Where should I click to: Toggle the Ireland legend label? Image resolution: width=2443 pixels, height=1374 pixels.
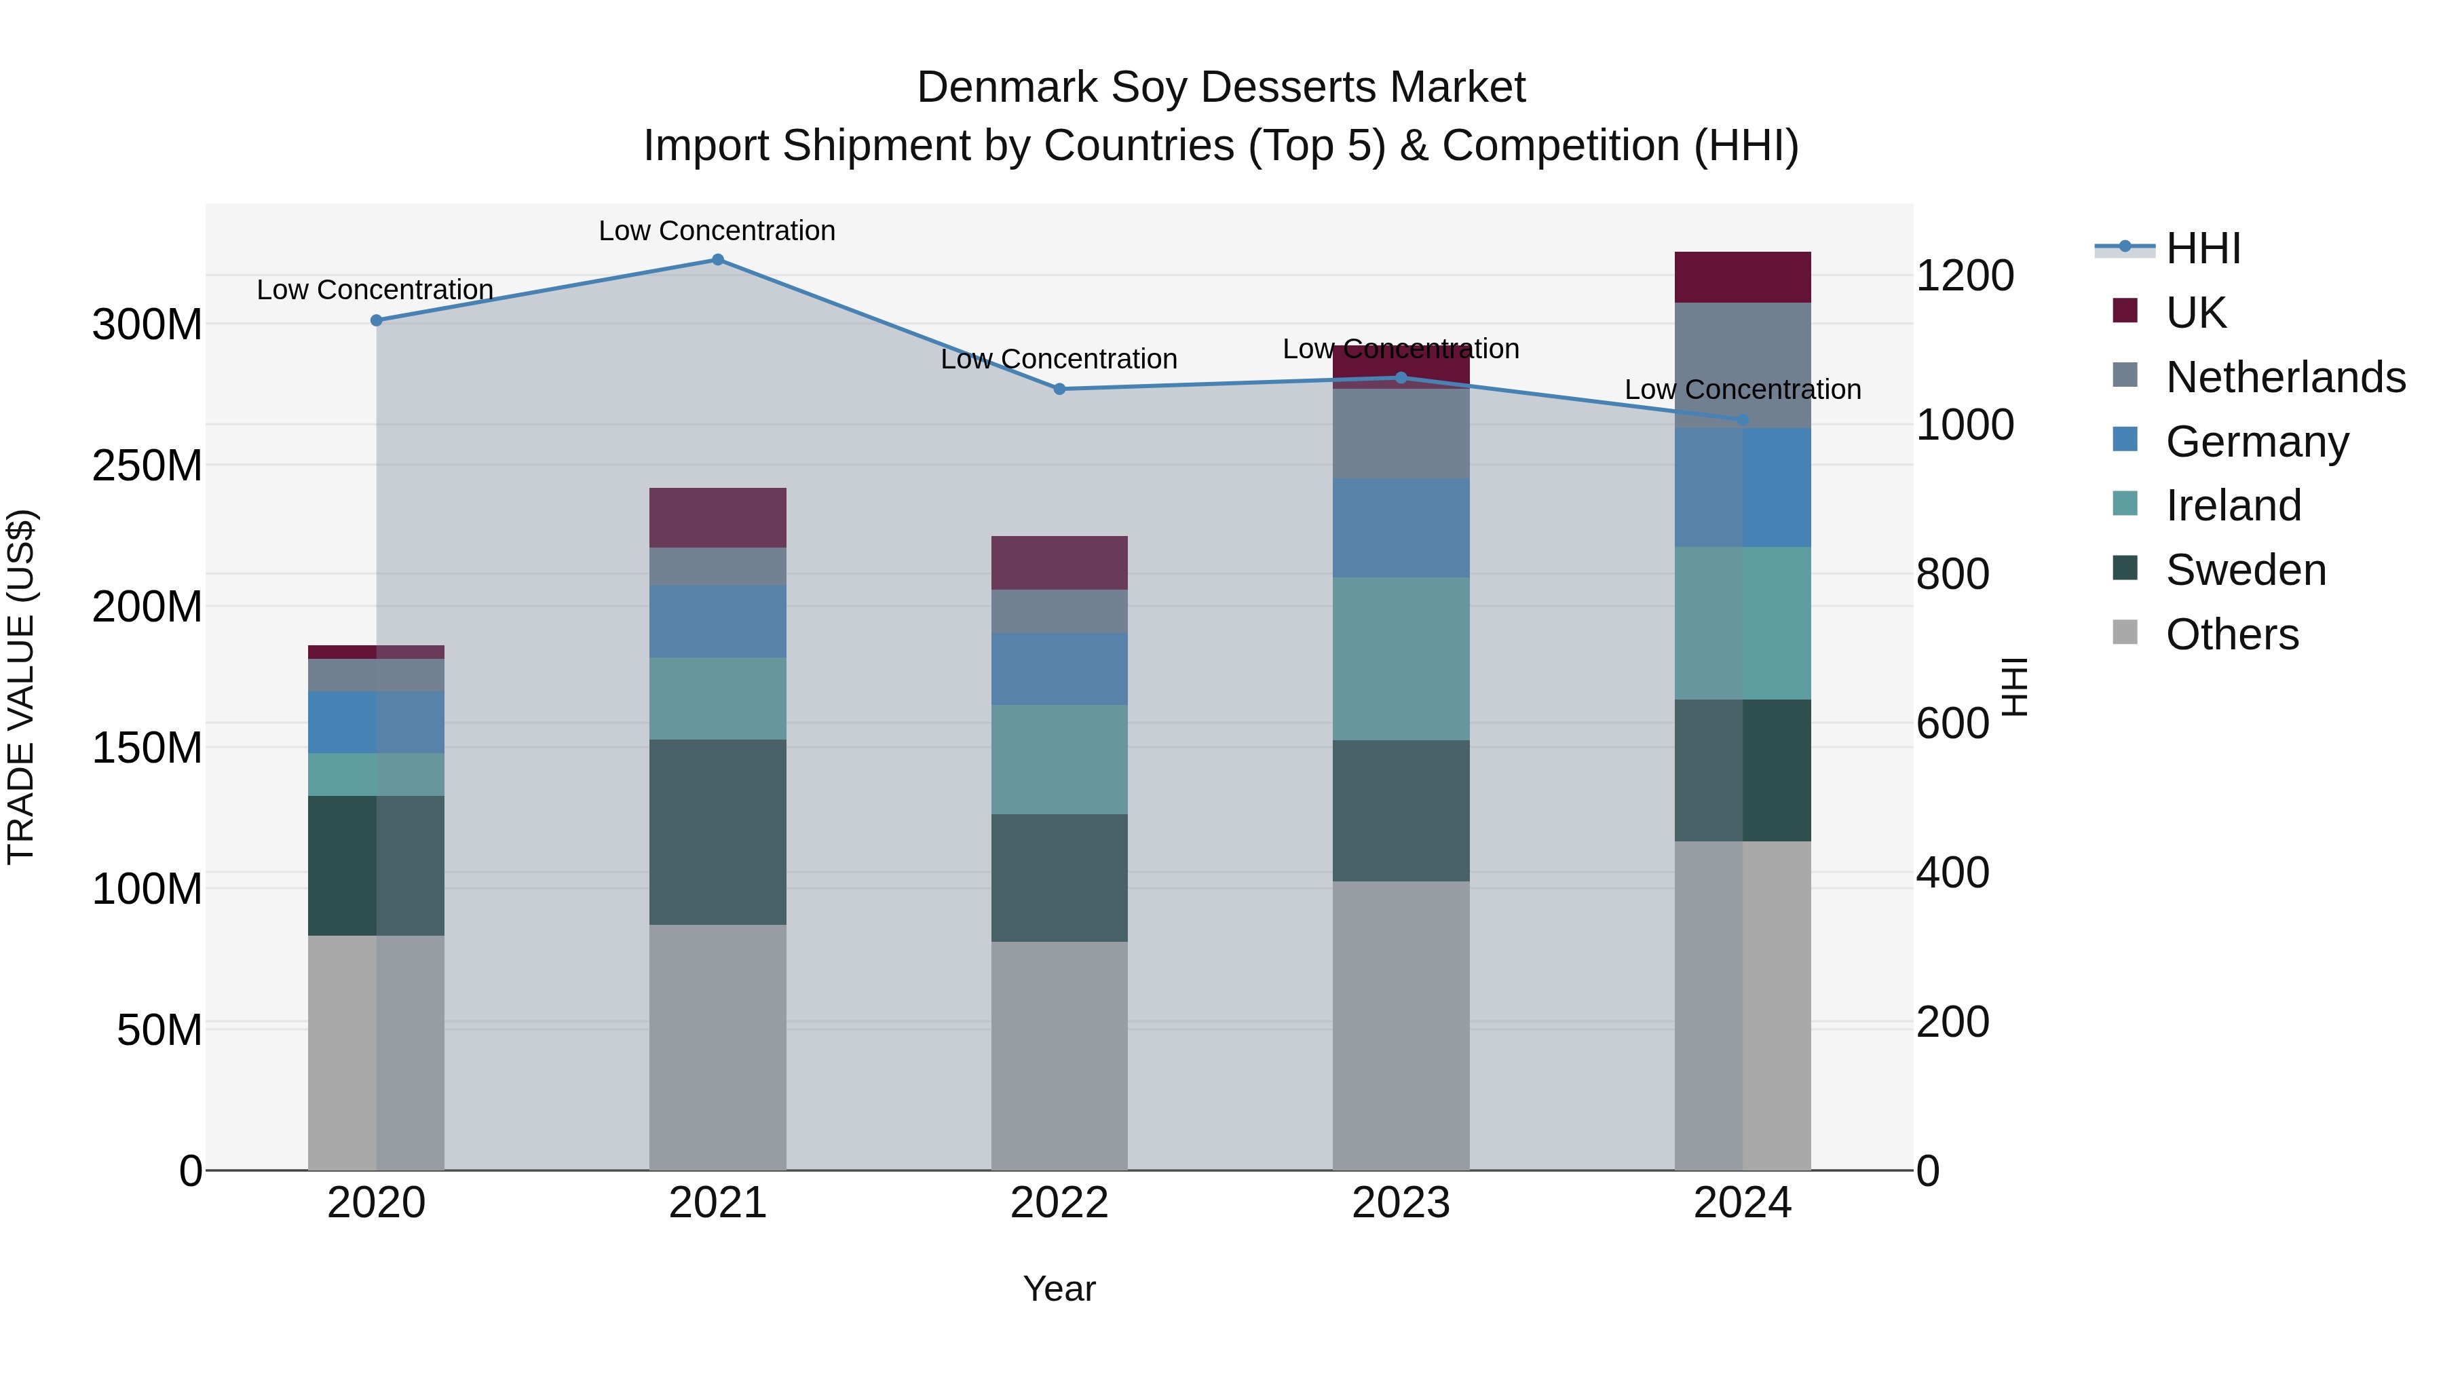click(2233, 505)
